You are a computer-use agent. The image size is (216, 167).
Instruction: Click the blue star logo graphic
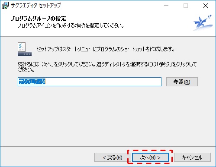[x=203, y=22]
